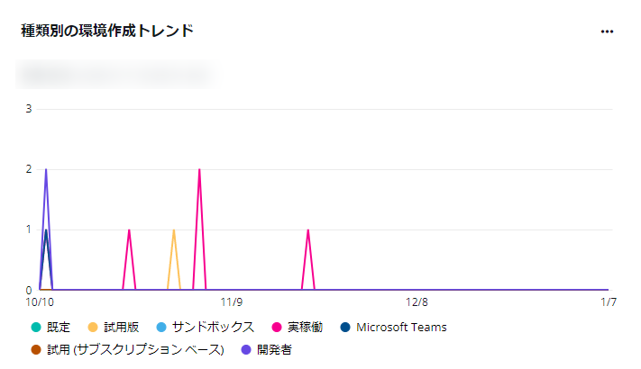Viewport: 641px width, 369px height.
Task: Click the orange 試用 (サブスクリプション ベース) legend dot
Action: click(x=36, y=349)
